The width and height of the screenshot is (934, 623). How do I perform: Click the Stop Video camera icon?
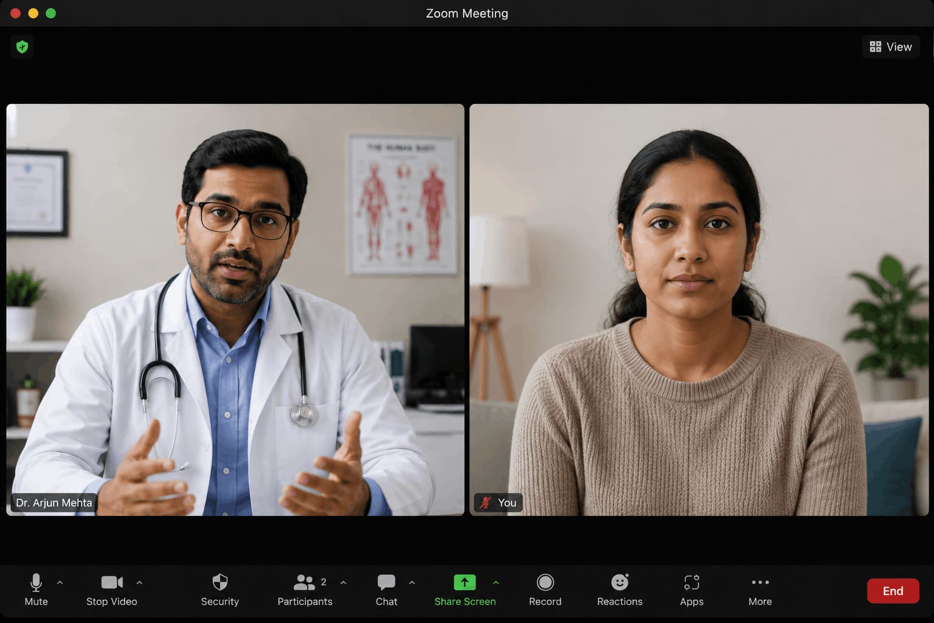click(112, 583)
